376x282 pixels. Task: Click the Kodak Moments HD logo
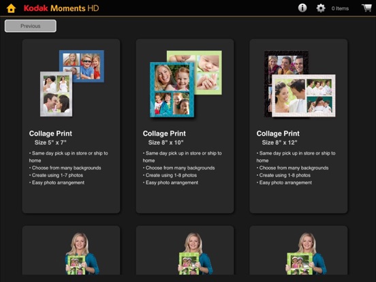point(61,8)
